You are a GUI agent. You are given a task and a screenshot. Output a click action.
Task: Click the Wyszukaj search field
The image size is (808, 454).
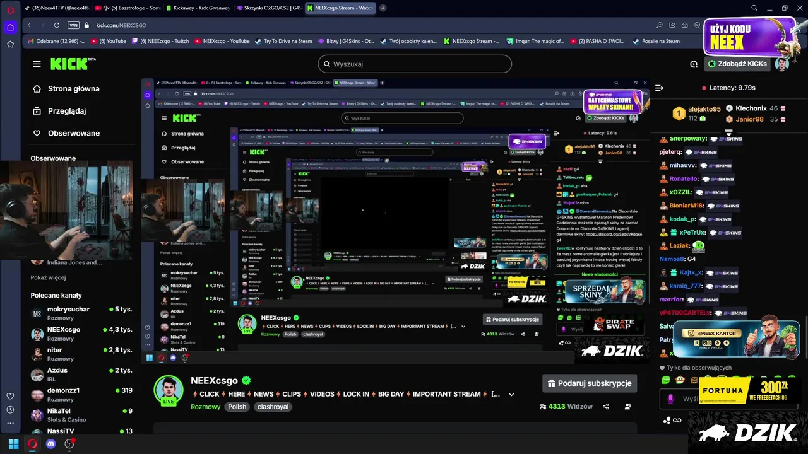(415, 64)
